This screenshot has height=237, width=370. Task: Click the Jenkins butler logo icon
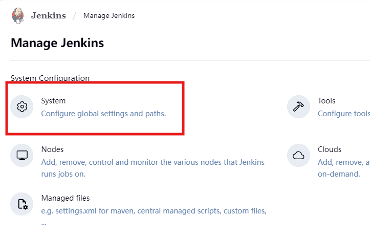coord(18,15)
